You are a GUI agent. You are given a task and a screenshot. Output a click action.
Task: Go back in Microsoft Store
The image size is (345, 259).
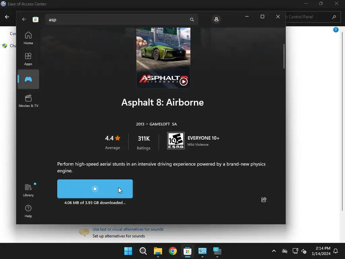coord(24,19)
